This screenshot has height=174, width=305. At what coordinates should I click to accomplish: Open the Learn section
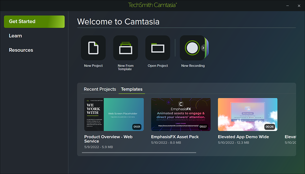point(15,36)
